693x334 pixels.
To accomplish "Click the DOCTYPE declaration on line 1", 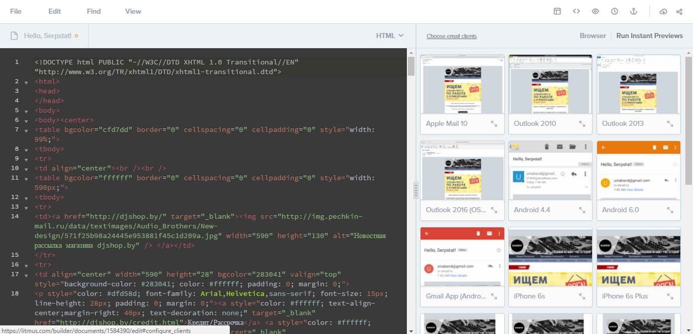I will (166, 67).
